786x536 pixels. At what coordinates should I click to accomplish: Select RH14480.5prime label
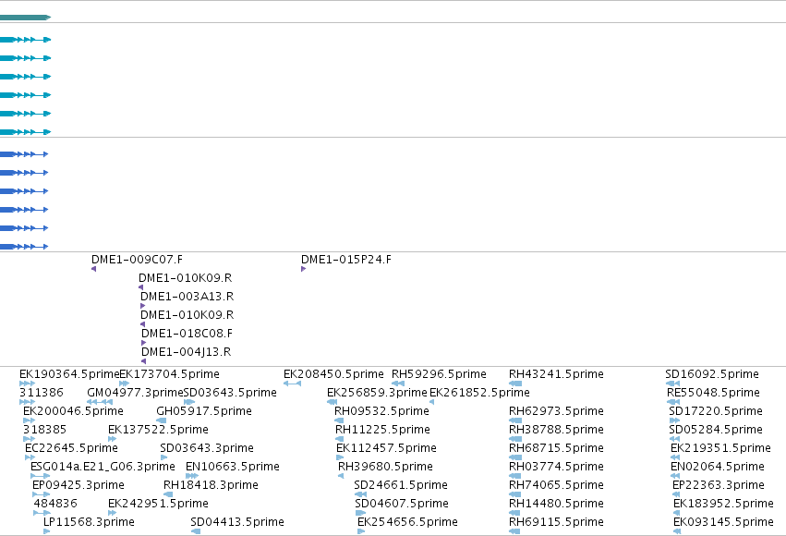tap(556, 504)
